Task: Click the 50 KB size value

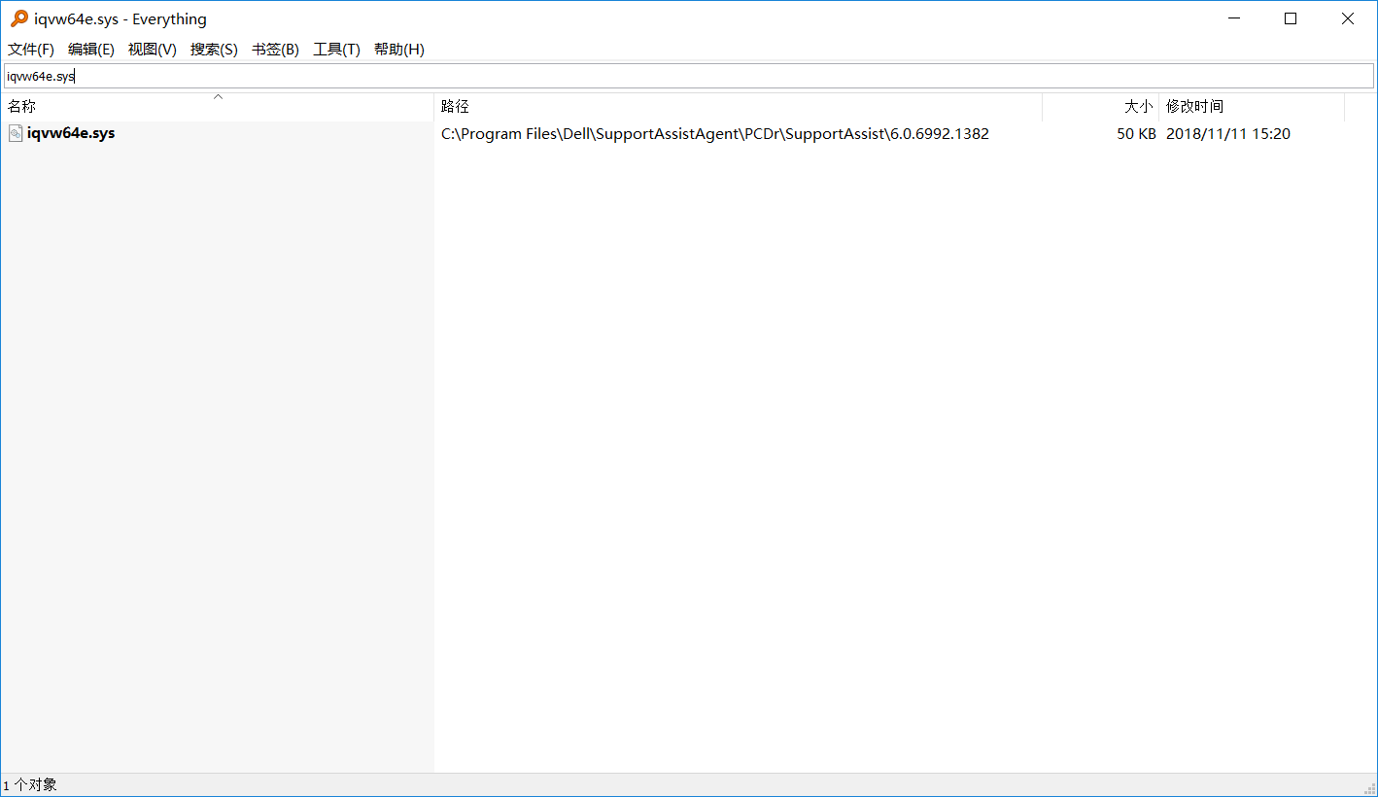Action: click(1136, 134)
